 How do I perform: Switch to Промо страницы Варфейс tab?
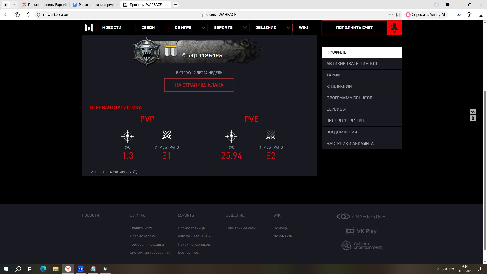(44, 5)
